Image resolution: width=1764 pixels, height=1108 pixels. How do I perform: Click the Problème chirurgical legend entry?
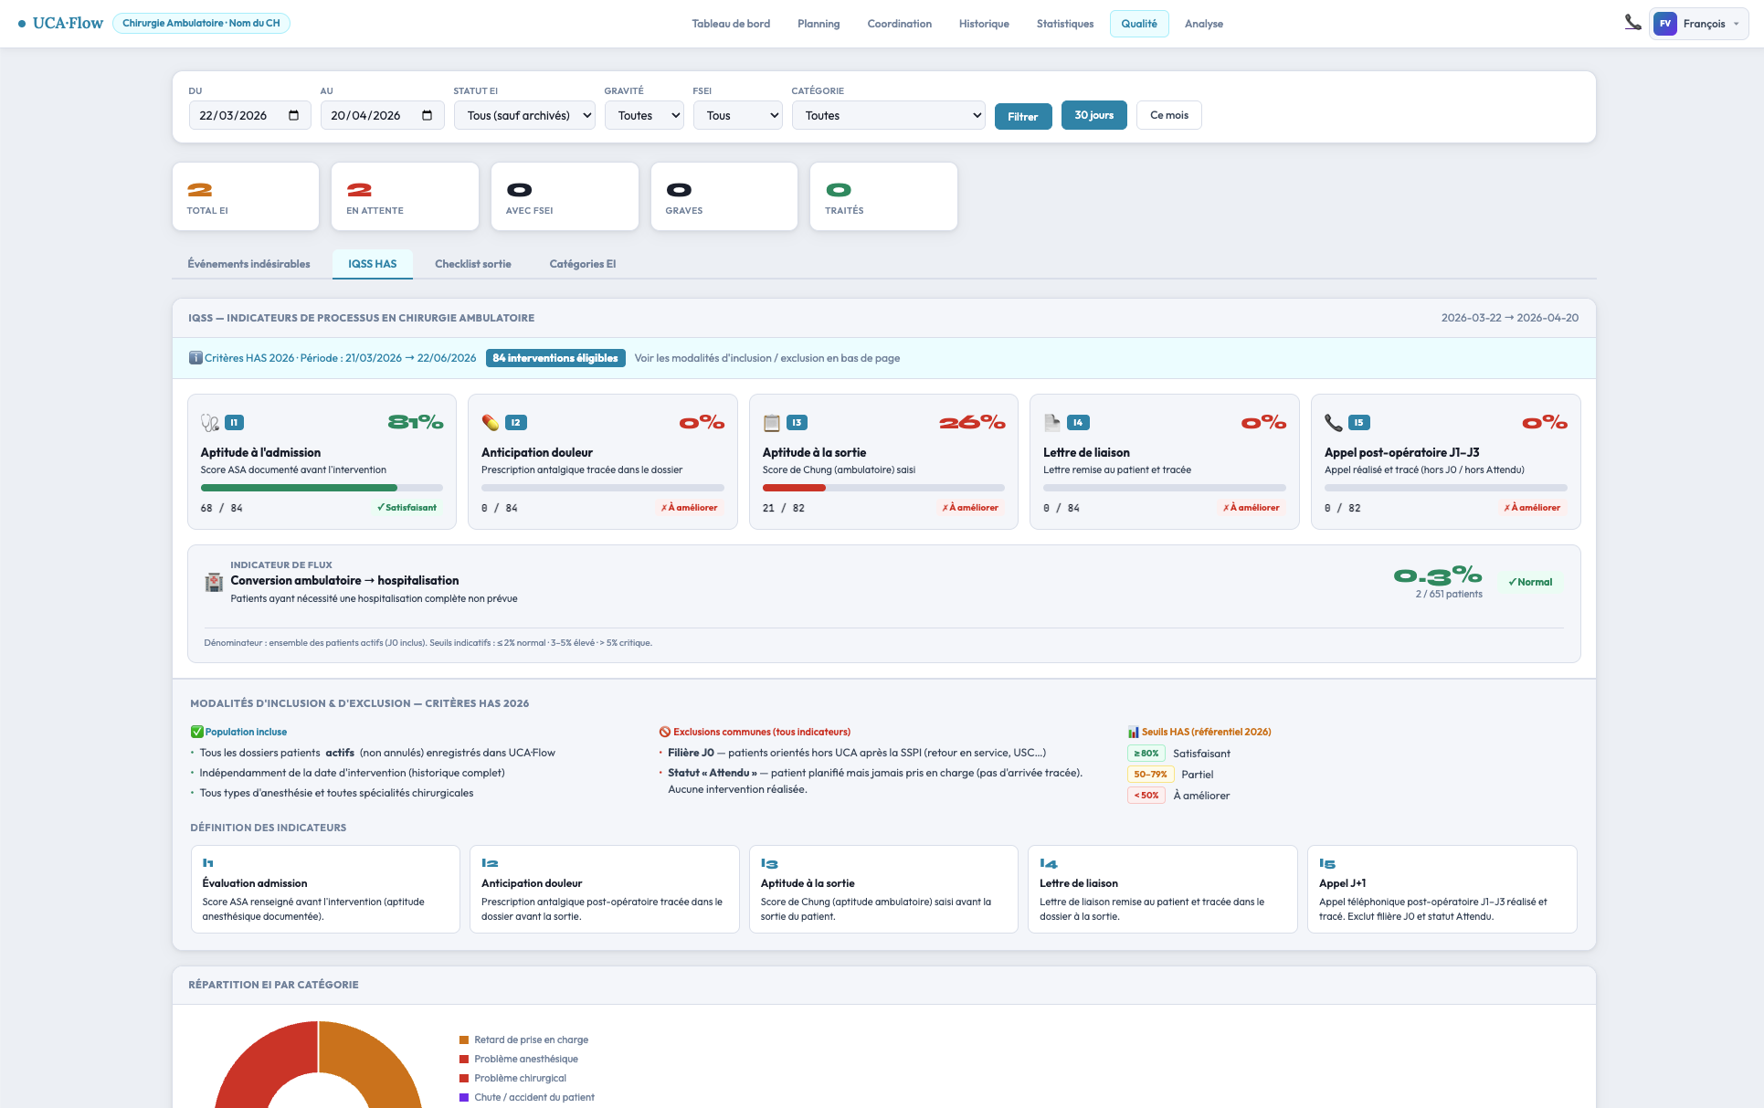point(512,1078)
